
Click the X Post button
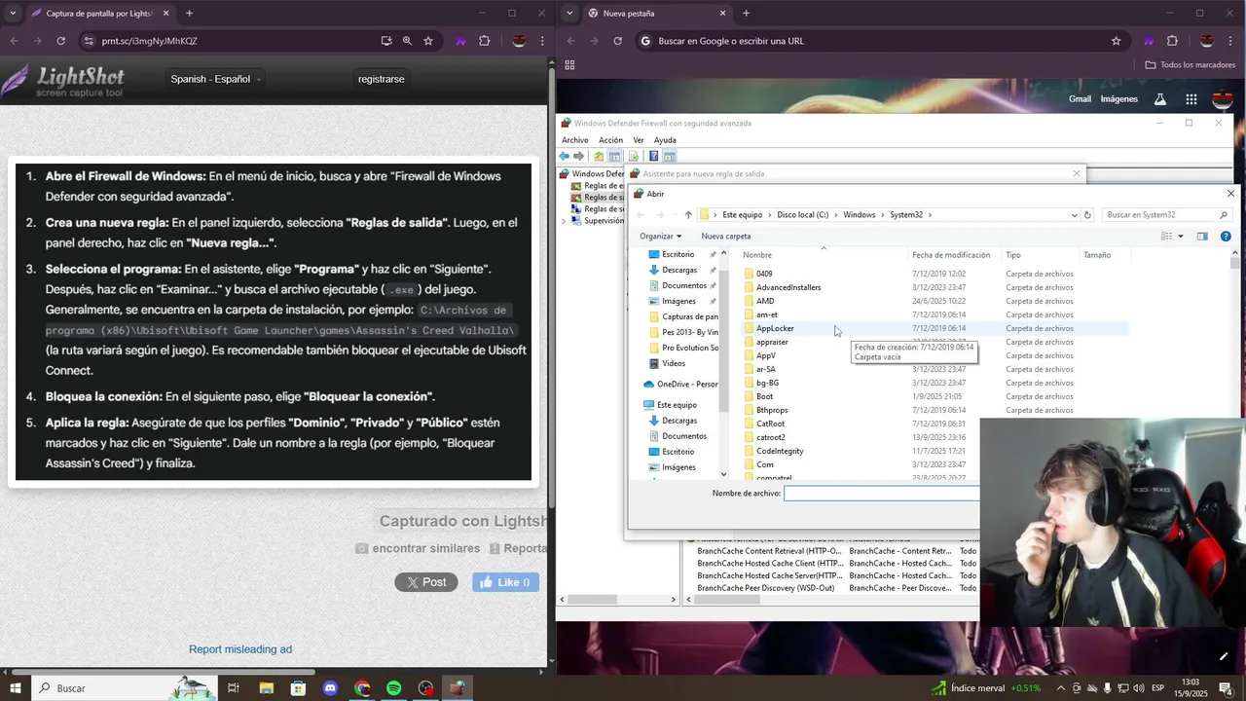click(x=425, y=582)
